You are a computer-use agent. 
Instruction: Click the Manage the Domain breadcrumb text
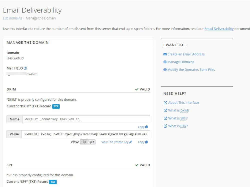click(41, 18)
